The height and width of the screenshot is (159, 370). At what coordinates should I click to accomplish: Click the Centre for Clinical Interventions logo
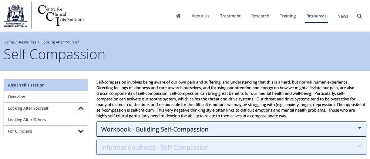coord(61,16)
